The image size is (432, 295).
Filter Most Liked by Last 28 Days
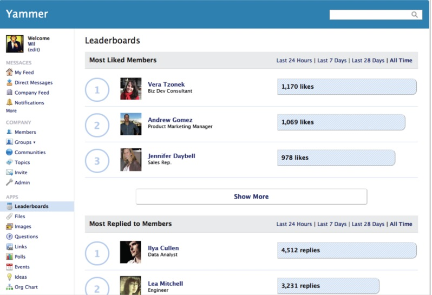click(368, 60)
